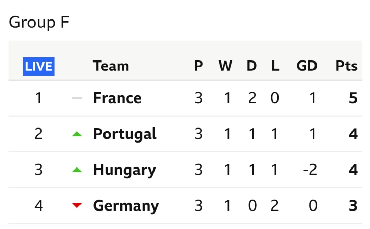Click the Group F heading
The image size is (370, 229).
[x=39, y=23]
